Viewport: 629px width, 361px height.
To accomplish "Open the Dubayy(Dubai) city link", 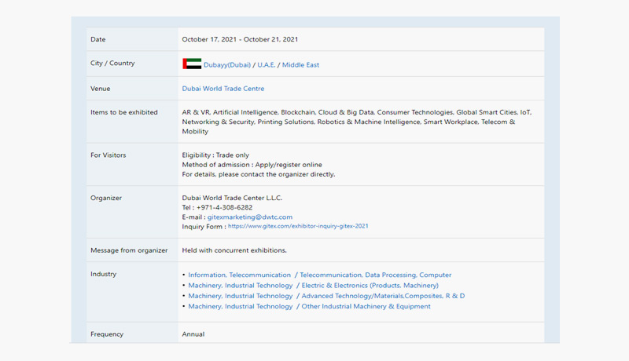I will coord(227,65).
